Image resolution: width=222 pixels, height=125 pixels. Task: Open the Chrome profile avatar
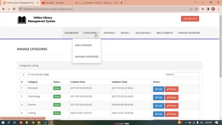[213, 9]
